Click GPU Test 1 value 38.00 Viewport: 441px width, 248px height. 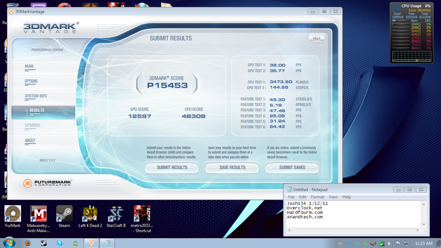pos(277,65)
